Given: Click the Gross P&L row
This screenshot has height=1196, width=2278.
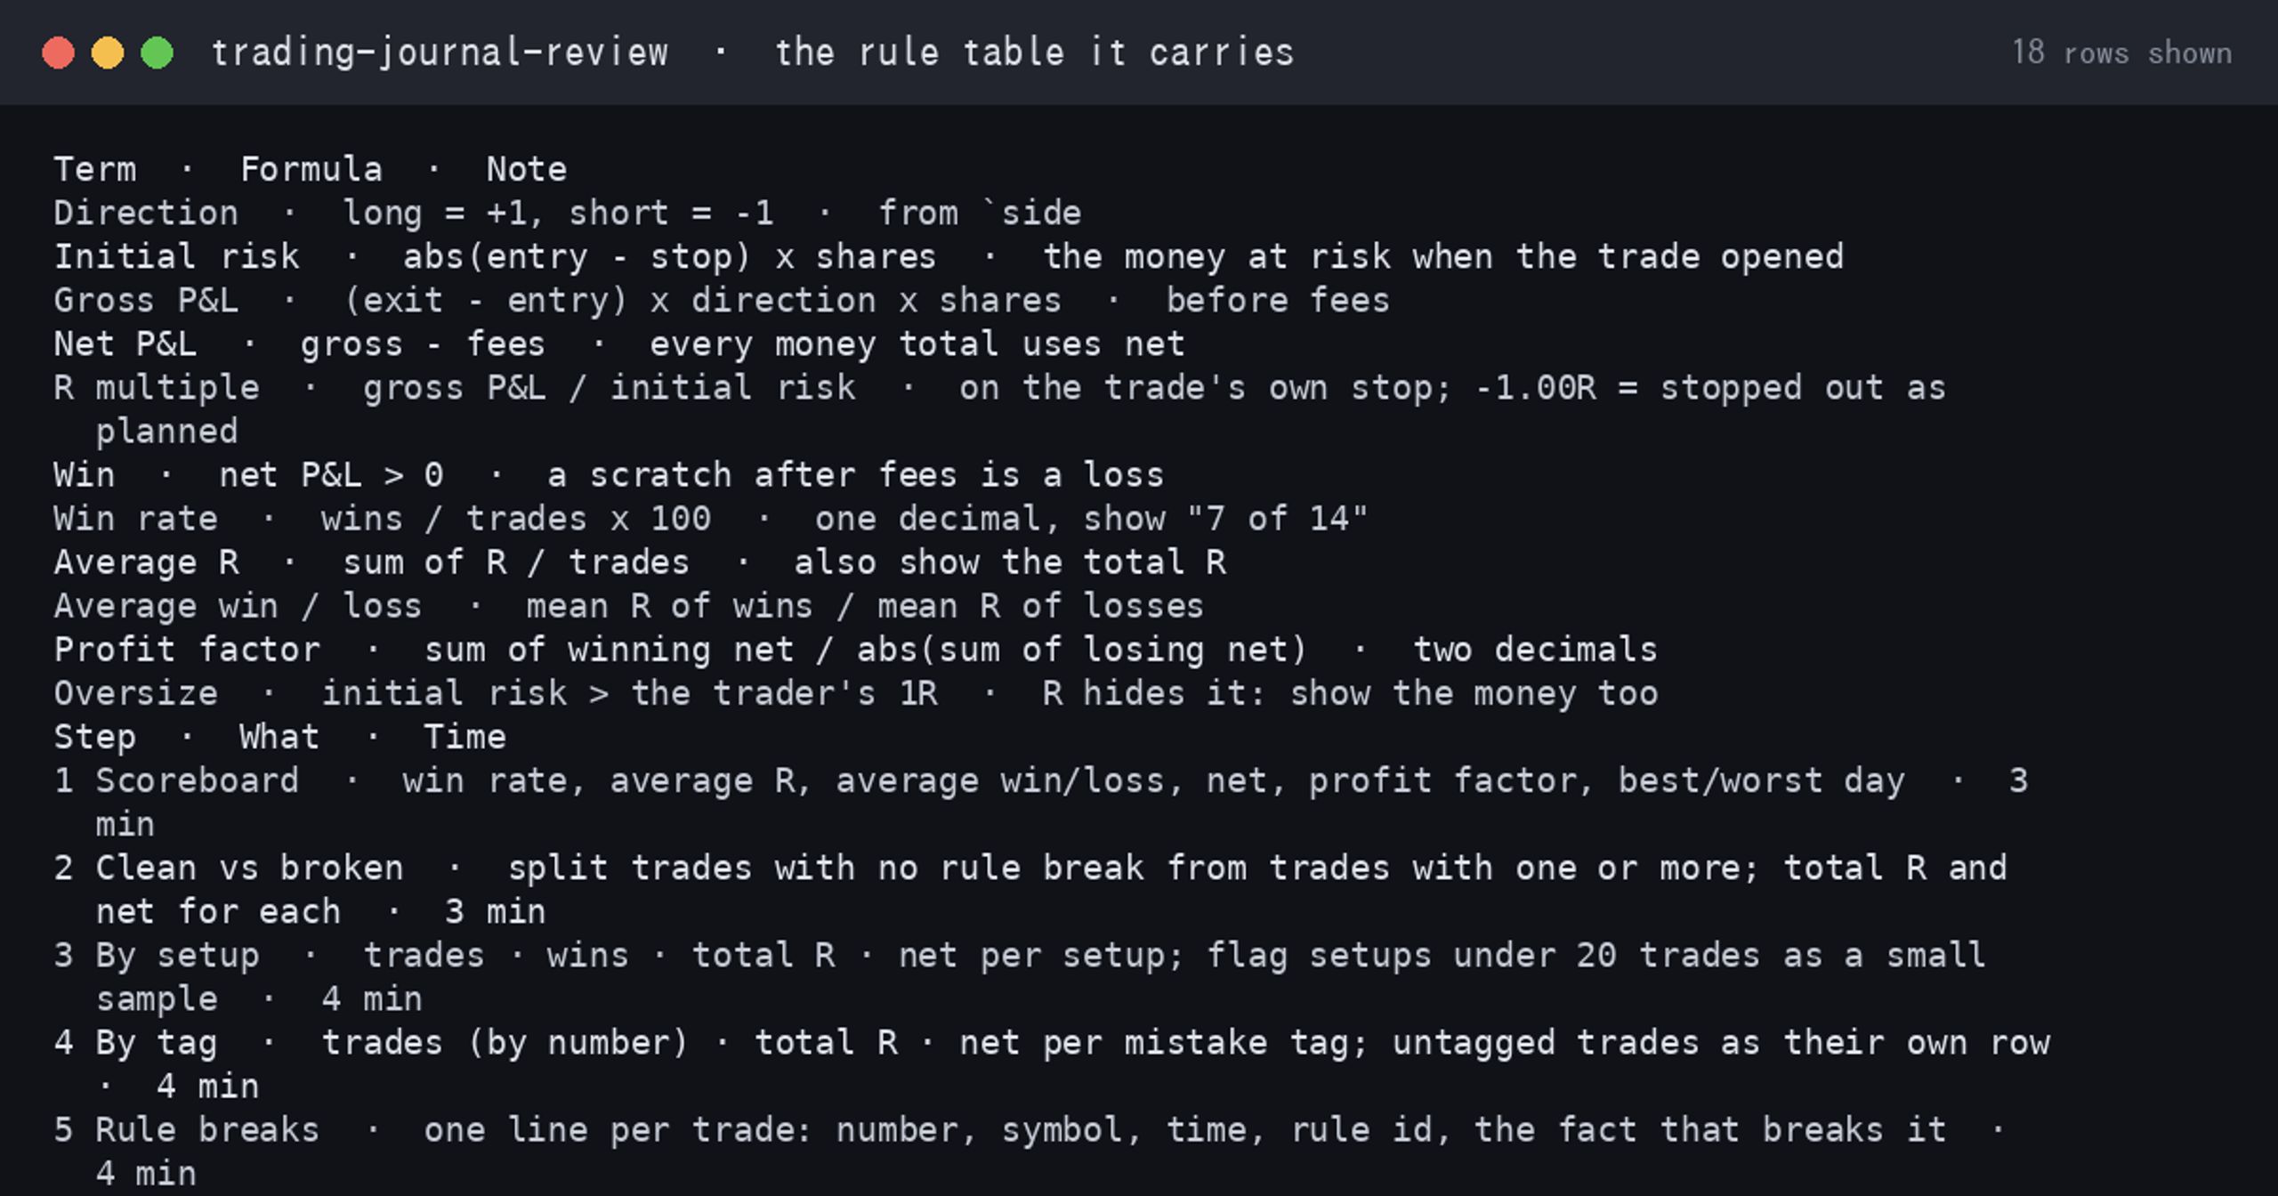Looking at the screenshot, I should click(x=722, y=300).
